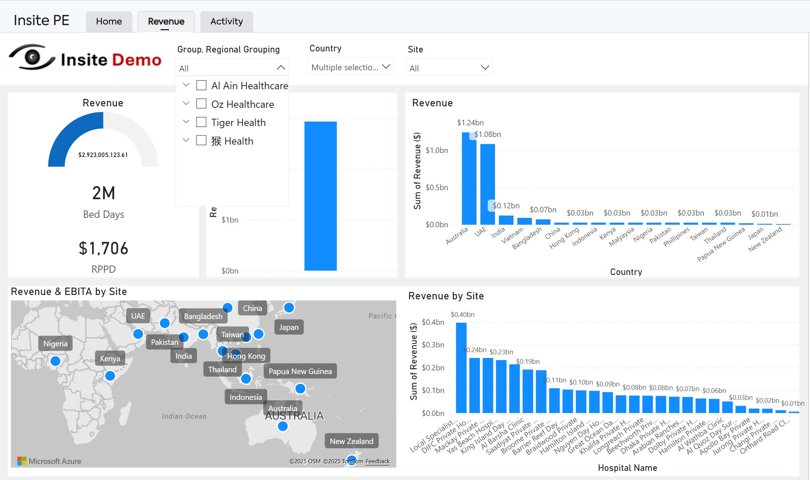Screen dimensions: 810x480
Task: Click the Kenya site map marker
Action: 110,375
